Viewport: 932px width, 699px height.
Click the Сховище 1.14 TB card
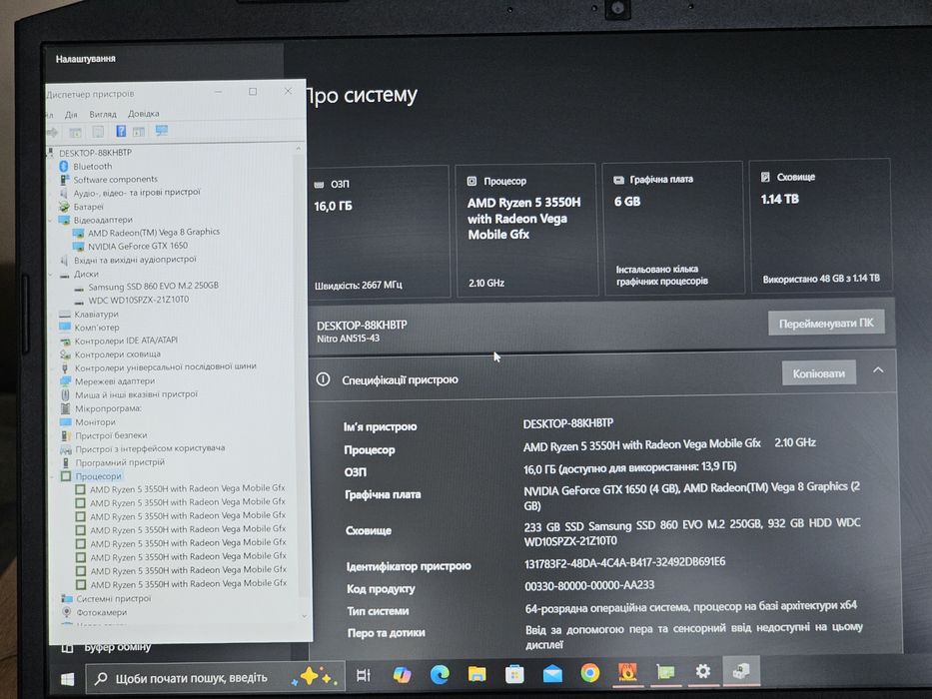pyautogui.click(x=821, y=226)
